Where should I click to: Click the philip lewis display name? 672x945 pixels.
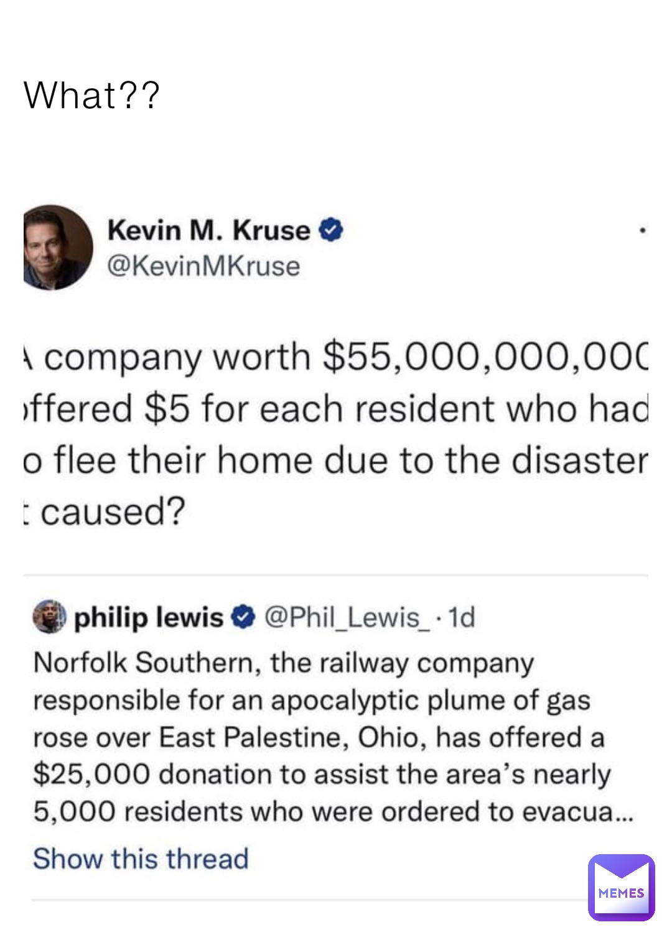(x=149, y=617)
